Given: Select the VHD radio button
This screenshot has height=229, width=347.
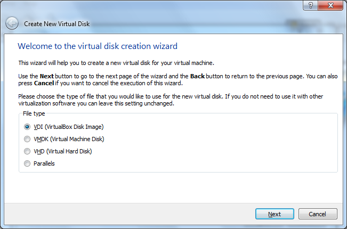Looking at the screenshot, I should 27,151.
